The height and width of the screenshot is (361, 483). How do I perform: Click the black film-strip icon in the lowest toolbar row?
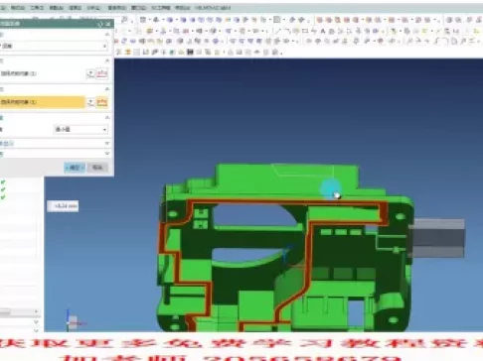(190, 52)
